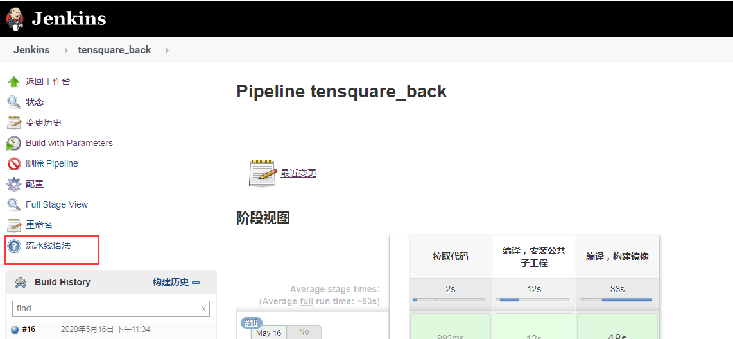Click the Pipeline tensquare_back heading
Image resolution: width=733 pixels, height=339 pixels.
click(341, 92)
